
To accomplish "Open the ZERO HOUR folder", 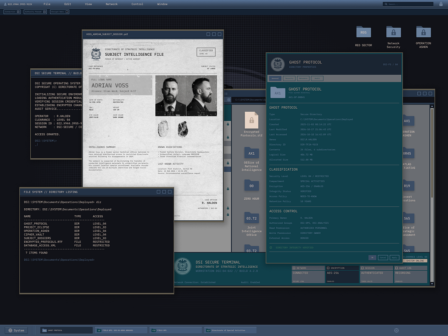I will pyautogui.click(x=252, y=186).
